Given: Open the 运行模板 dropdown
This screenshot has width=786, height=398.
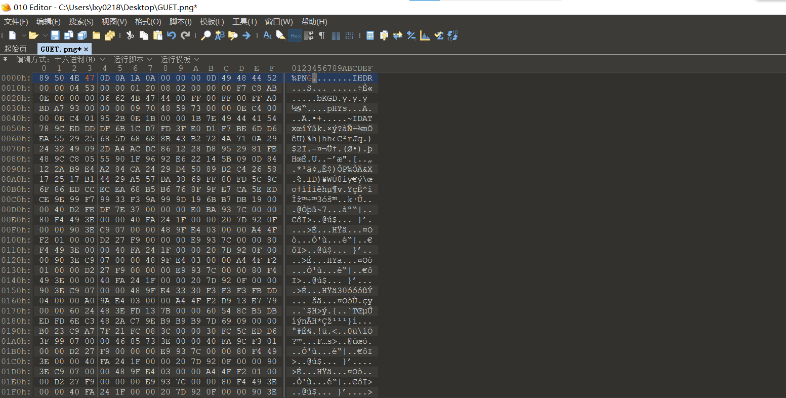Looking at the screenshot, I should pos(180,59).
